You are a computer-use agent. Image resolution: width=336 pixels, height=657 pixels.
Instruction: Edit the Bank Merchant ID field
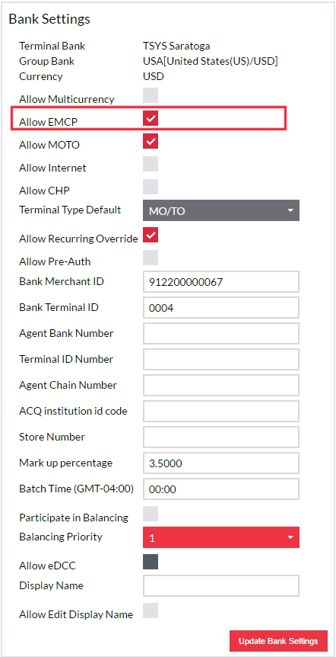(x=221, y=282)
